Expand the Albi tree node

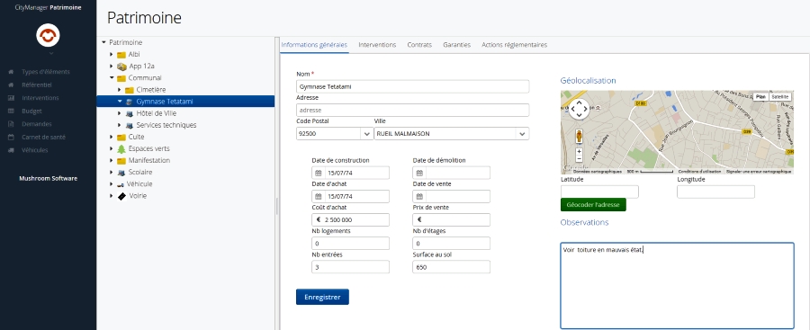coord(111,54)
